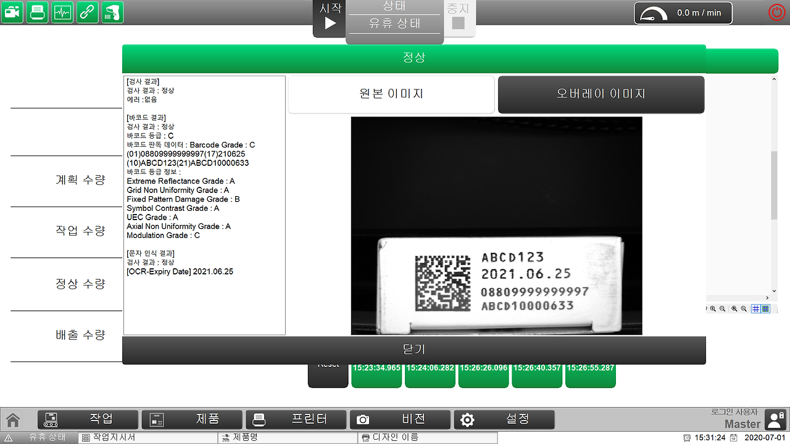Open the printer status icon in top toolbar

pyautogui.click(x=37, y=12)
